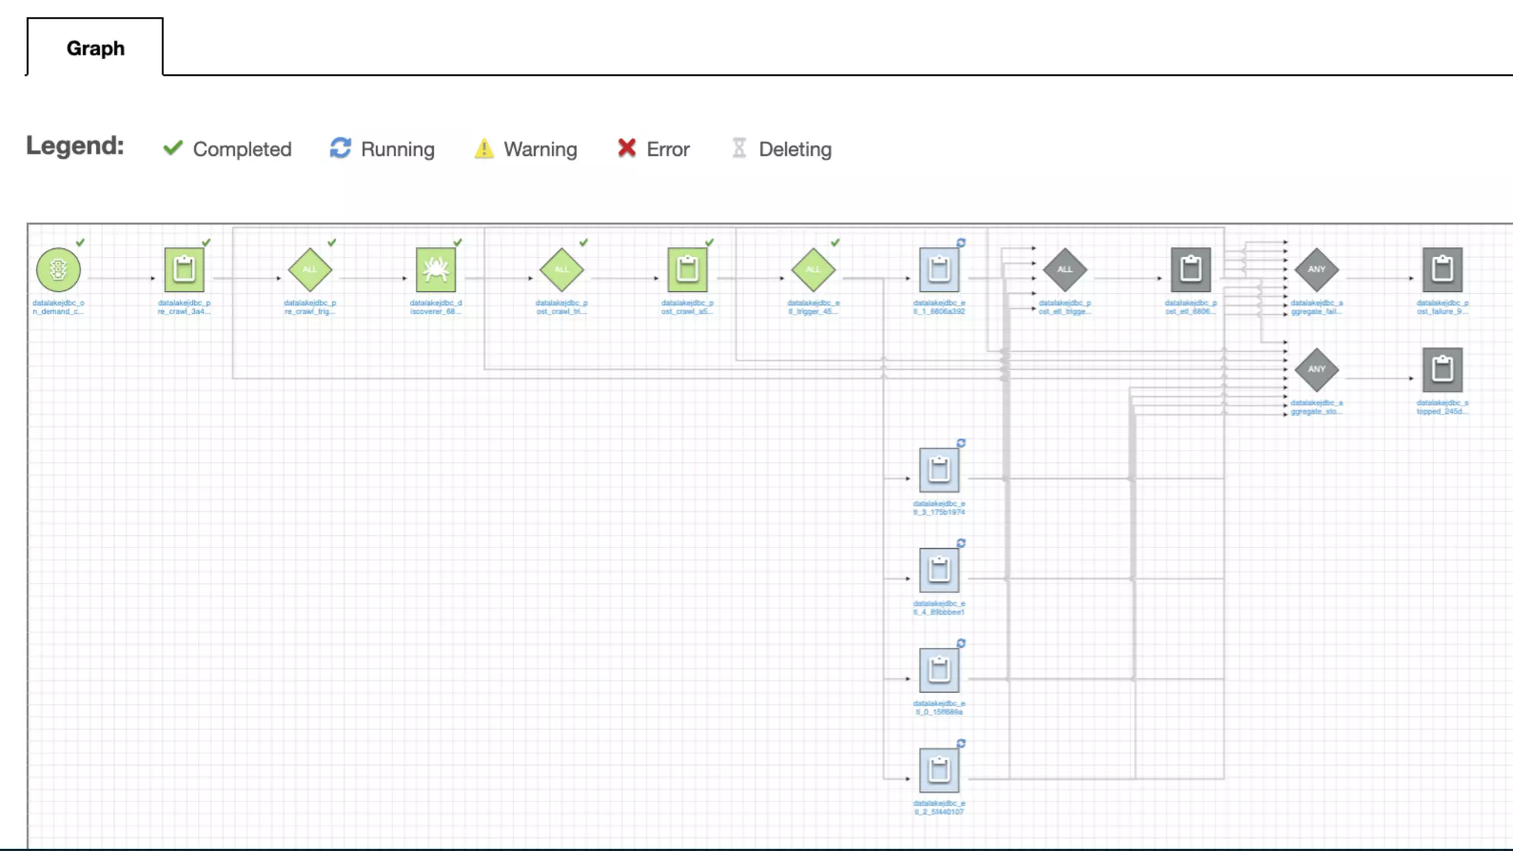
Task: Select the discoverer crawler spider node
Action: [436, 270]
